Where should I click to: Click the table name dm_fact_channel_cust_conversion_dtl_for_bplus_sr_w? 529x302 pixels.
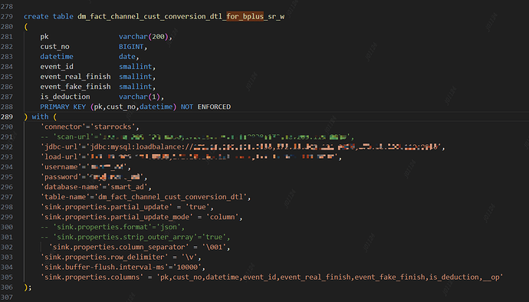[x=181, y=17]
